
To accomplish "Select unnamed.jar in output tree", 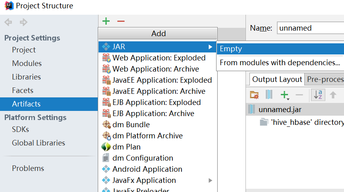I will [295, 109].
